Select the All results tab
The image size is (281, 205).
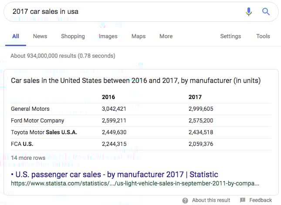coord(16,36)
